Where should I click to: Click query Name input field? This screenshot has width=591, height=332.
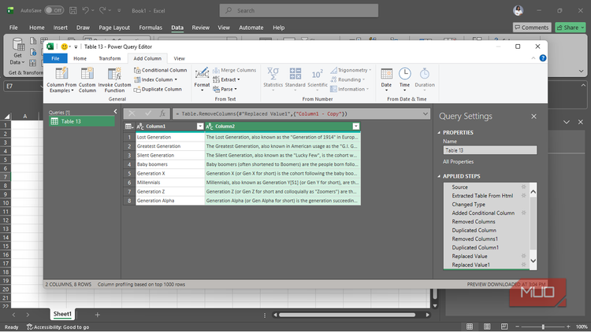(489, 150)
